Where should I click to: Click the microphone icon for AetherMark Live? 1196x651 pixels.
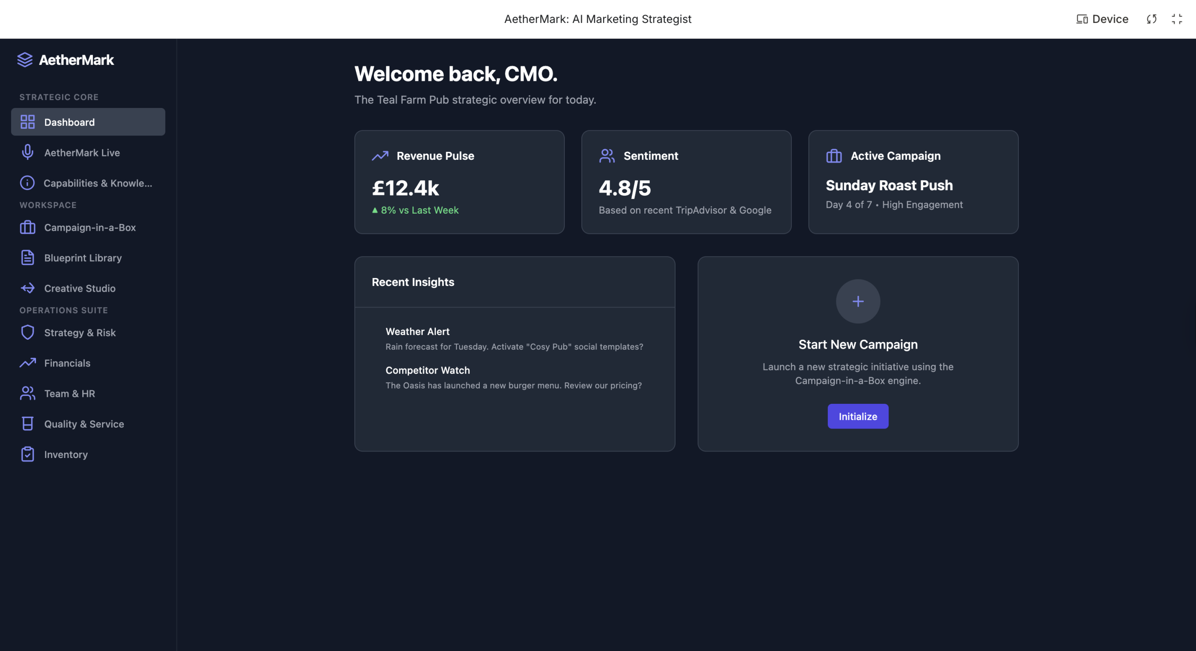28,152
